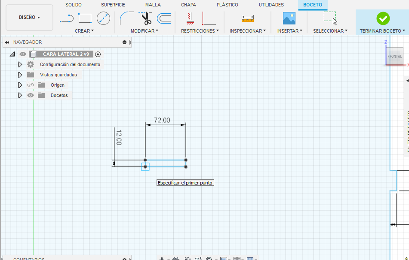409x260 pixels.
Task: Open the SELECCIONAR dropdown menu
Action: pos(330,31)
